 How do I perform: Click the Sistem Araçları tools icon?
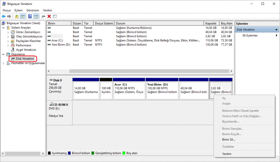pyautogui.click(x=8, y=28)
